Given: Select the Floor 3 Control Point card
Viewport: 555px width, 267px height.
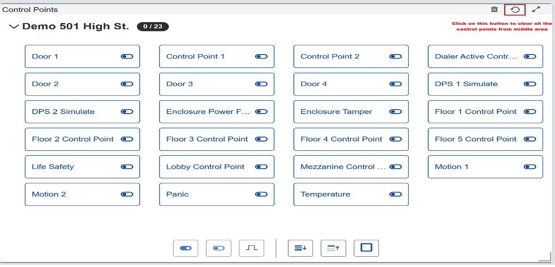Looking at the screenshot, I should click(x=207, y=139).
